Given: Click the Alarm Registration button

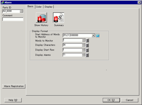Looking at the screenshot, I should pos(14,86).
